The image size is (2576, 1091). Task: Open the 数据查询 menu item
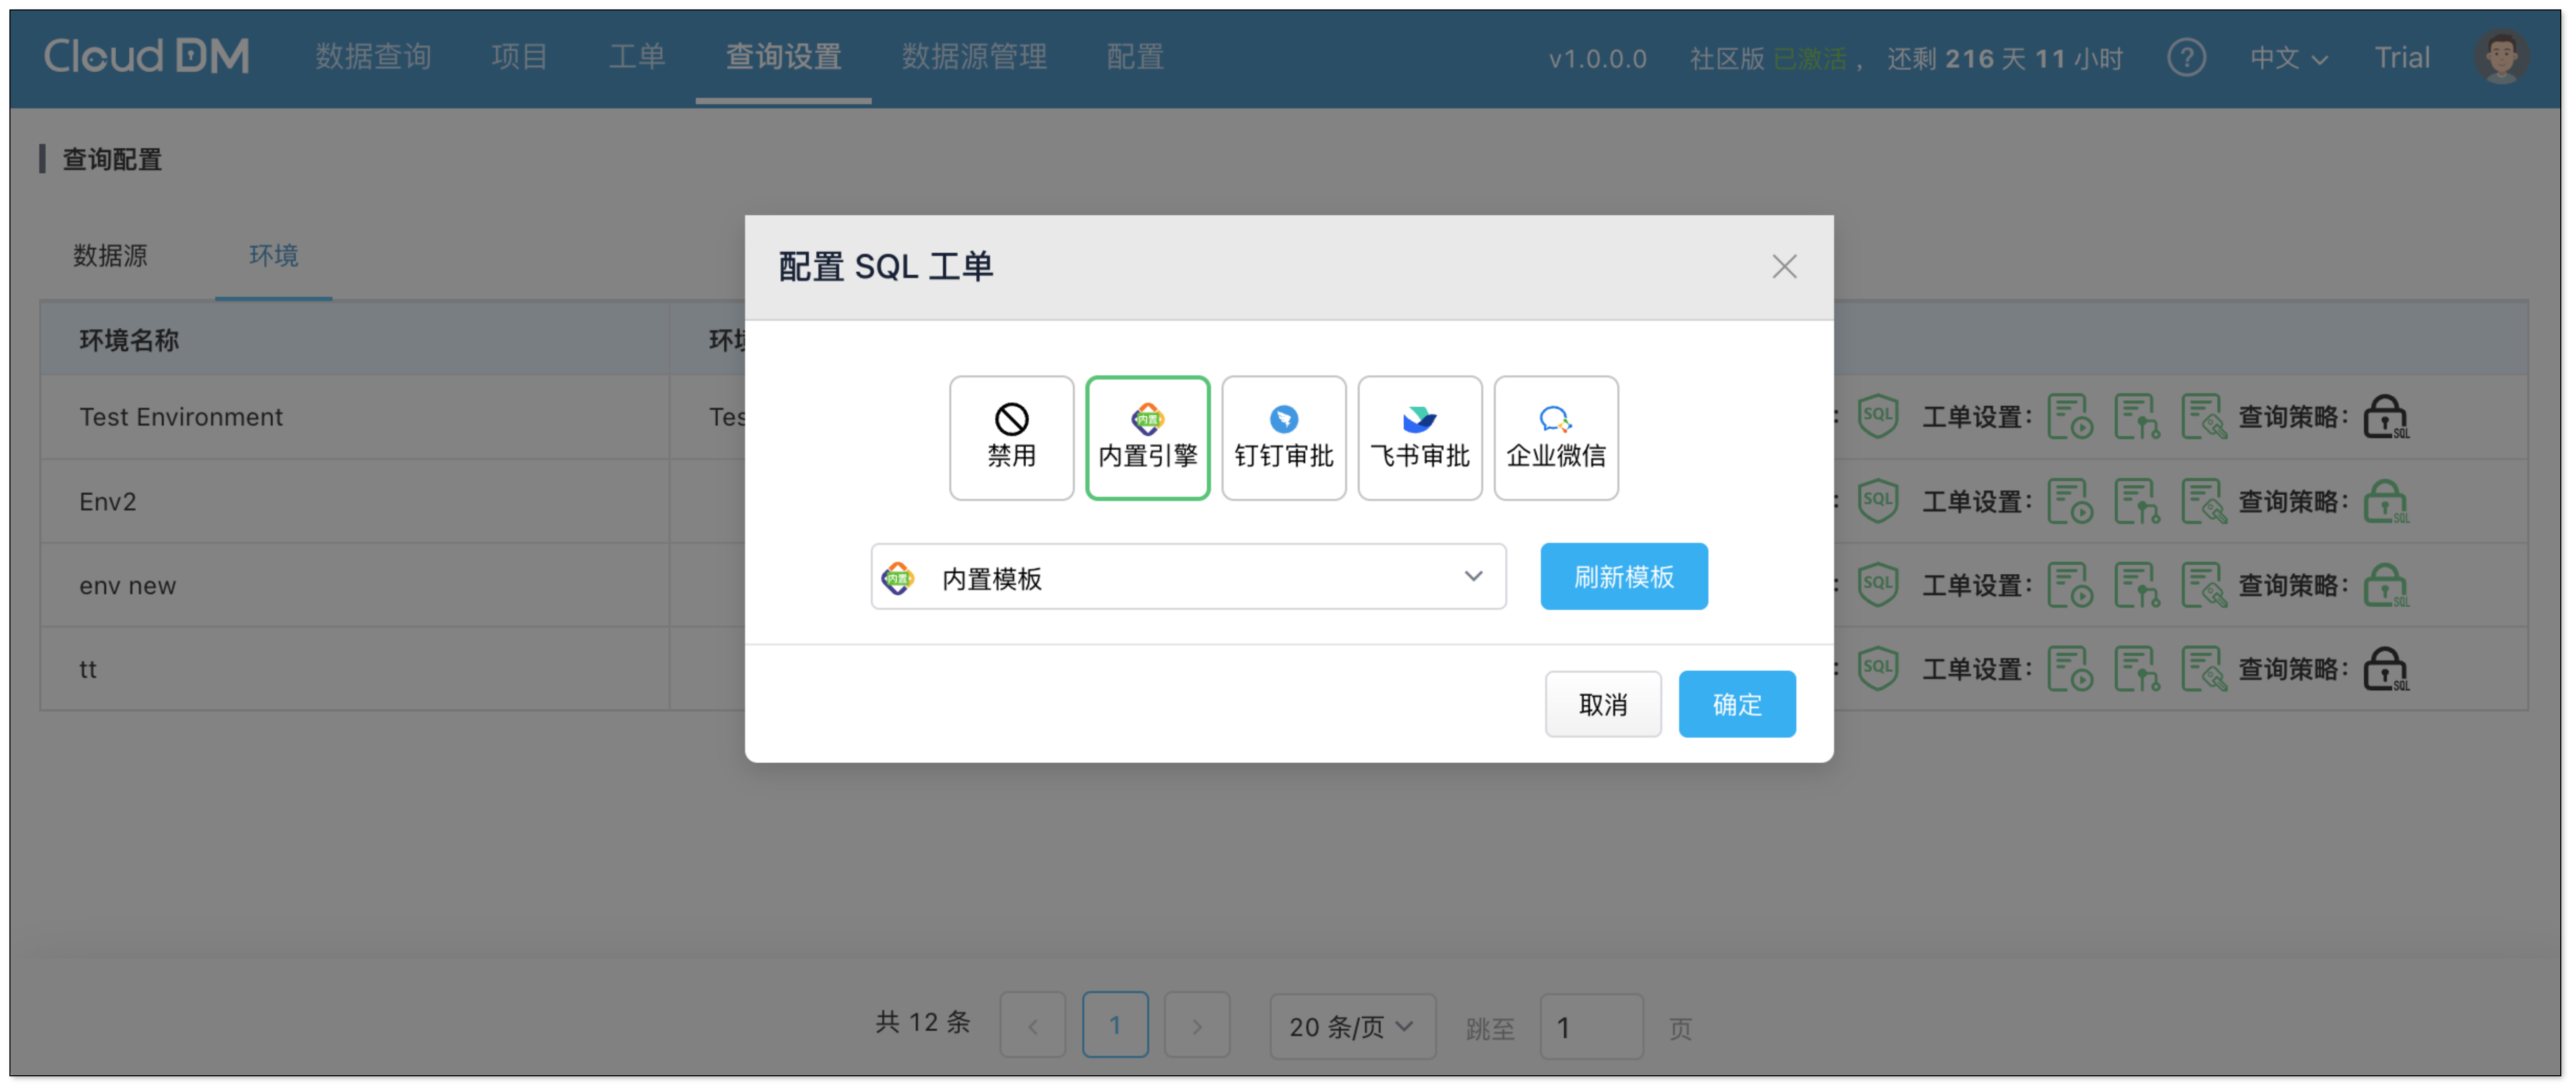pos(373,56)
